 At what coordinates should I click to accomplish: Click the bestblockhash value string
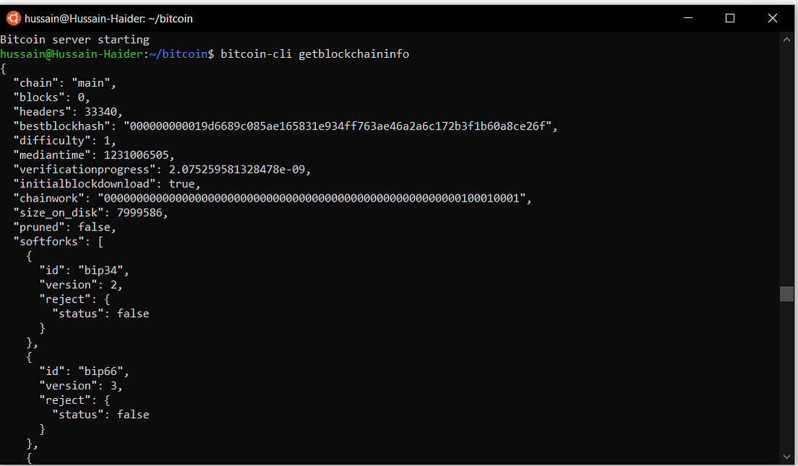click(338, 126)
